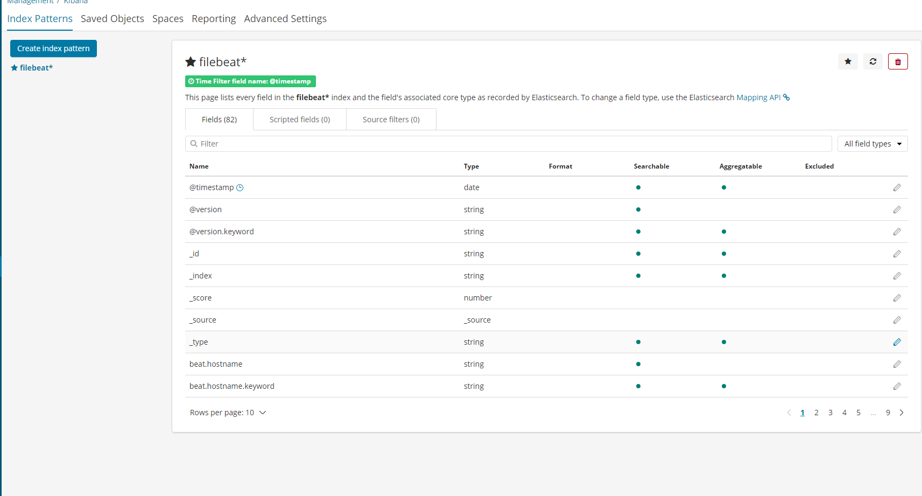
Task: Click the Time Filter field name badge
Action: pos(250,81)
